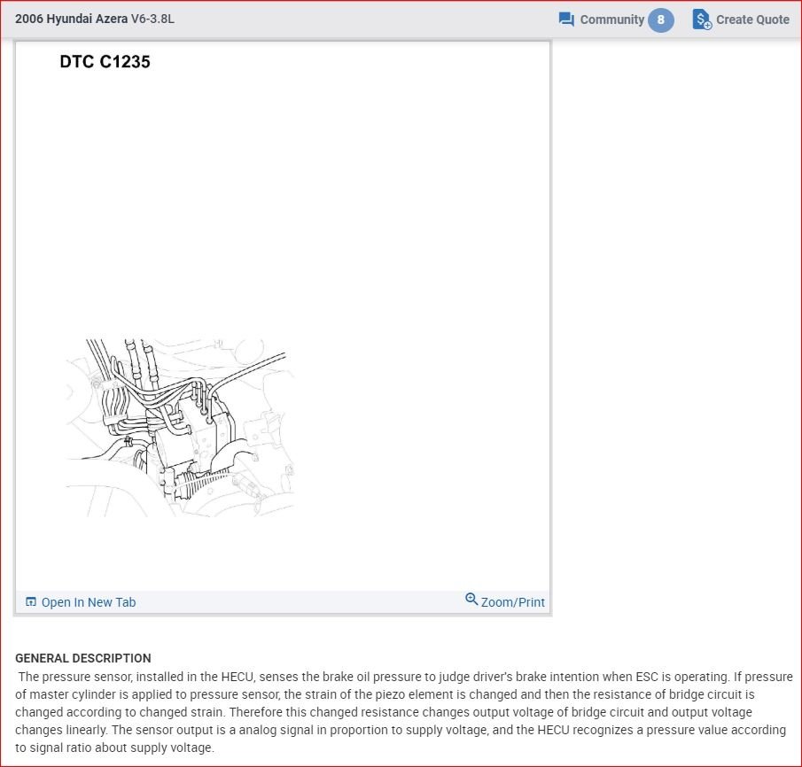802x767 pixels.
Task: Click the Community label
Action: coord(611,19)
